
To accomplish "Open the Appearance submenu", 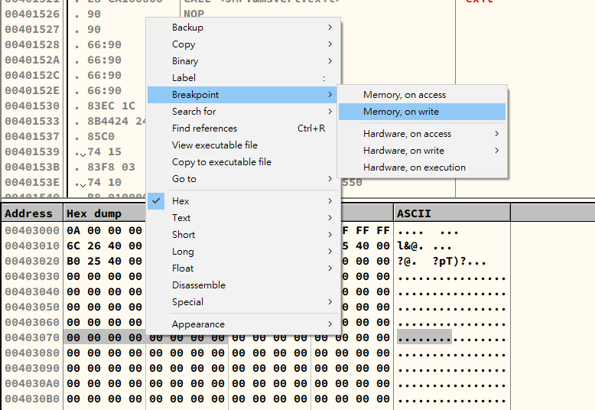I will 198,324.
